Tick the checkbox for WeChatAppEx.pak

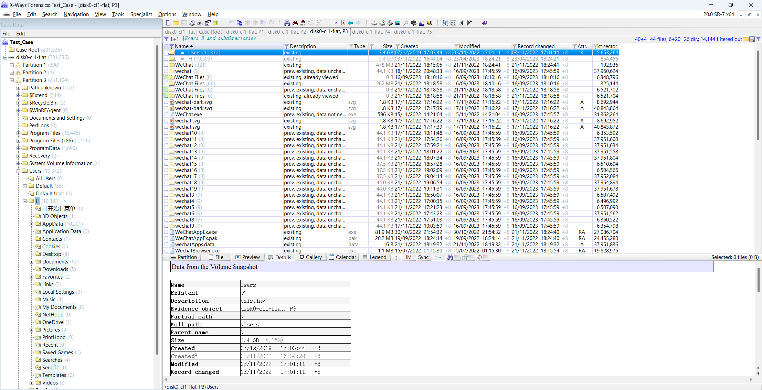point(166,238)
